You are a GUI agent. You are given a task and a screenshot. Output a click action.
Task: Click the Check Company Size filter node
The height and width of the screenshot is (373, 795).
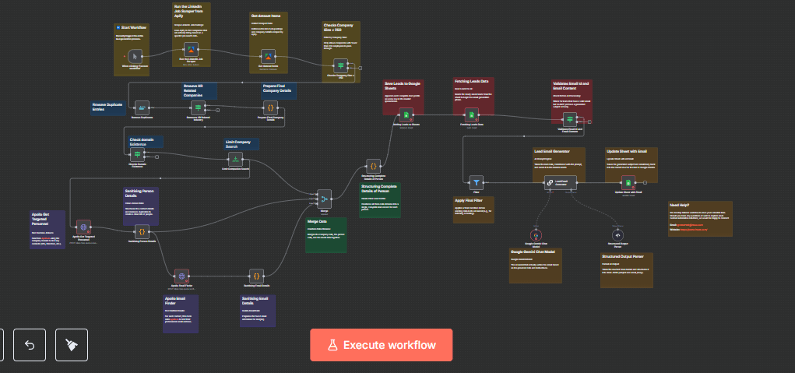click(x=340, y=66)
